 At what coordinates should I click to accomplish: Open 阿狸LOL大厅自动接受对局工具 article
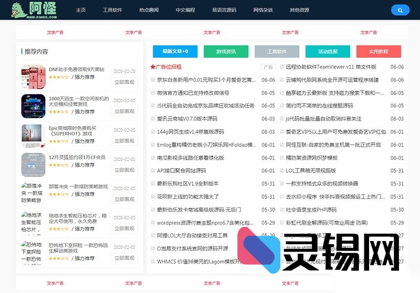pos(192,236)
